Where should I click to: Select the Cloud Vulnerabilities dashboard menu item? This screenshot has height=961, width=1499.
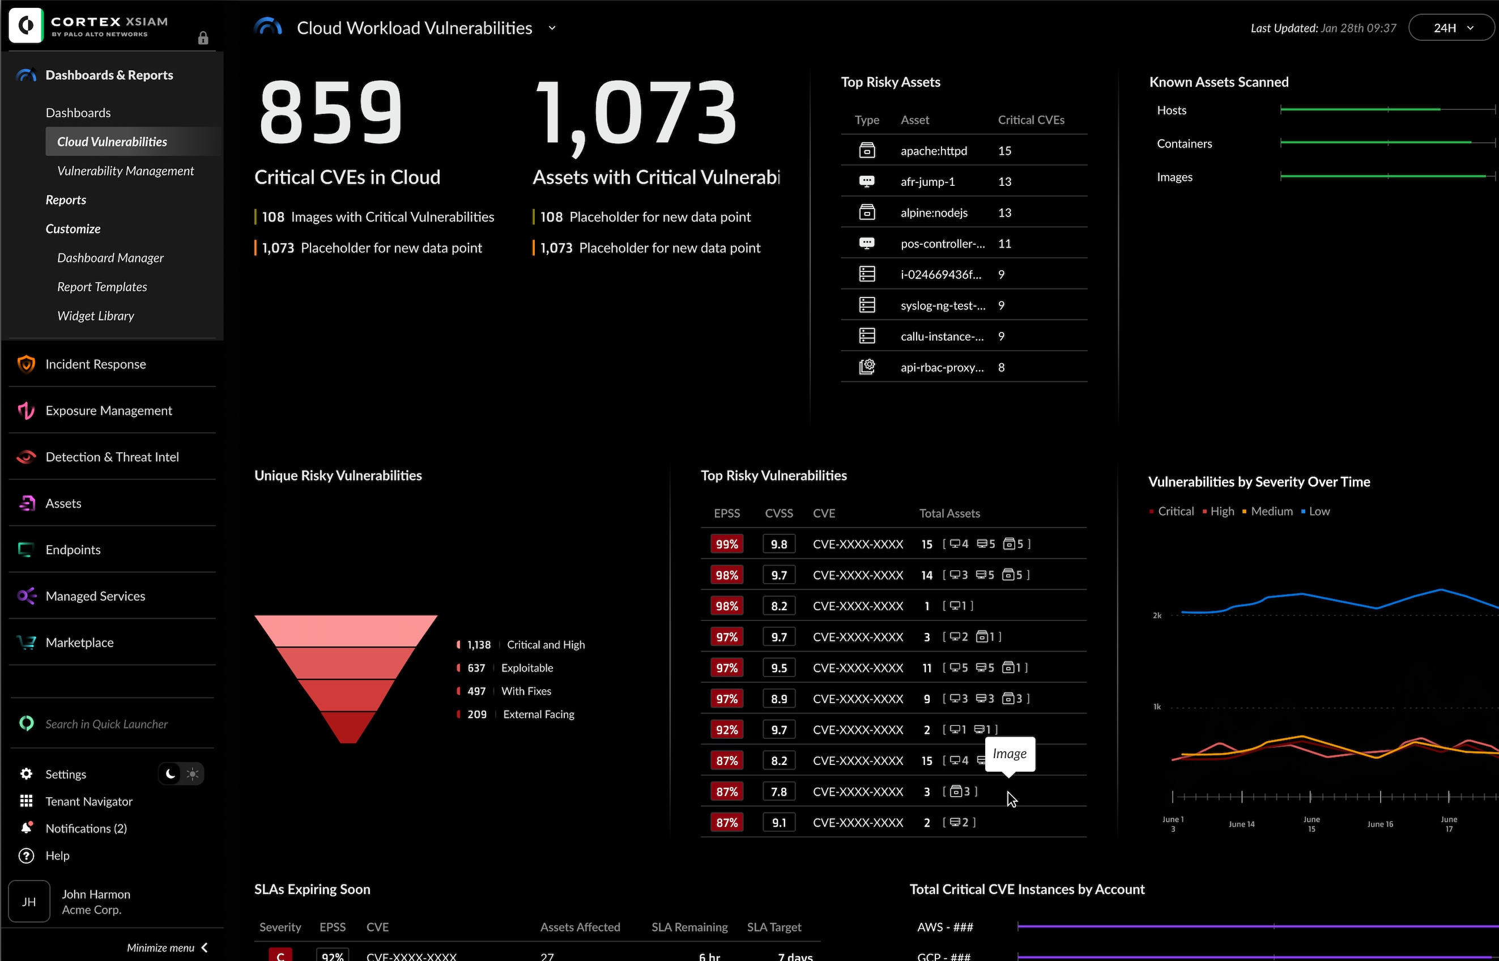113,141
